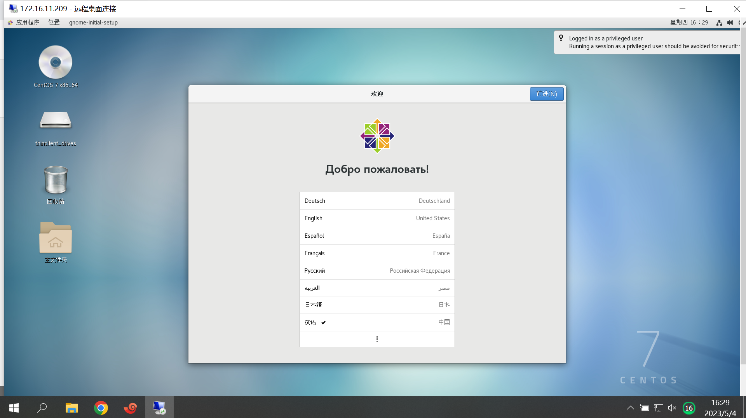Image resolution: width=746 pixels, height=418 pixels.
Task: Select Русский language row
Action: point(377,271)
